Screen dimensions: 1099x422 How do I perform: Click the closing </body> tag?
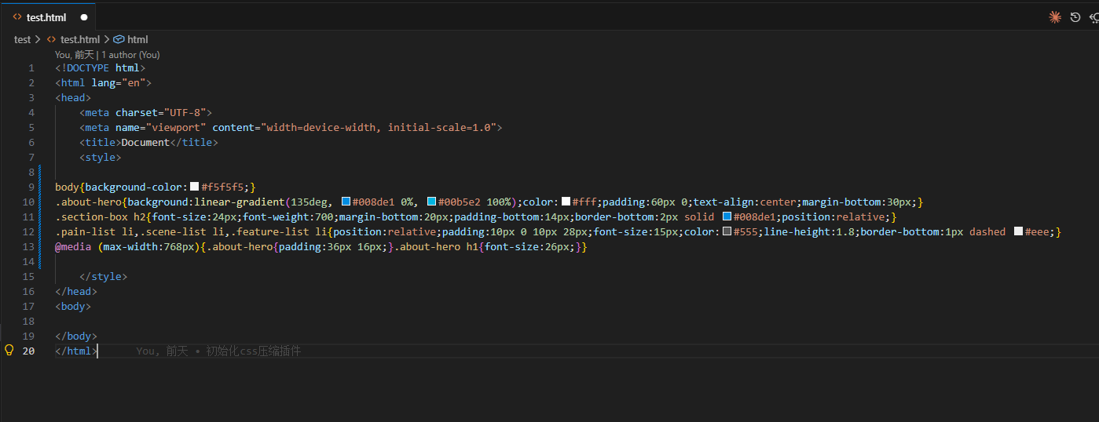coord(76,336)
